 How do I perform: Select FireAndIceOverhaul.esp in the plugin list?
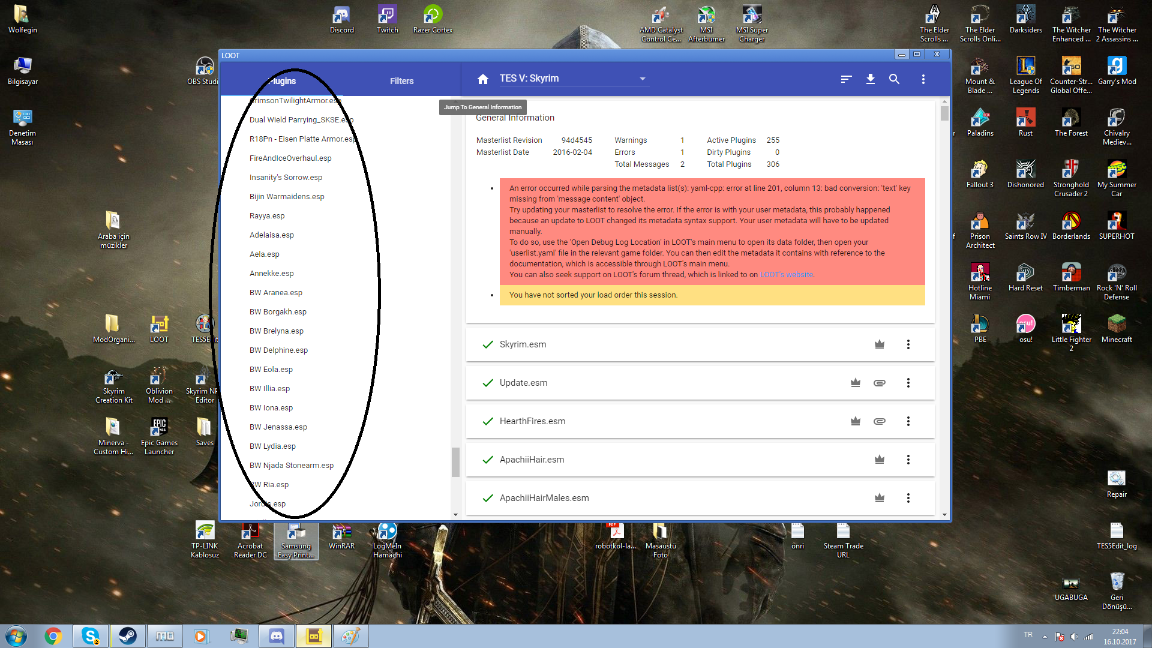point(290,158)
